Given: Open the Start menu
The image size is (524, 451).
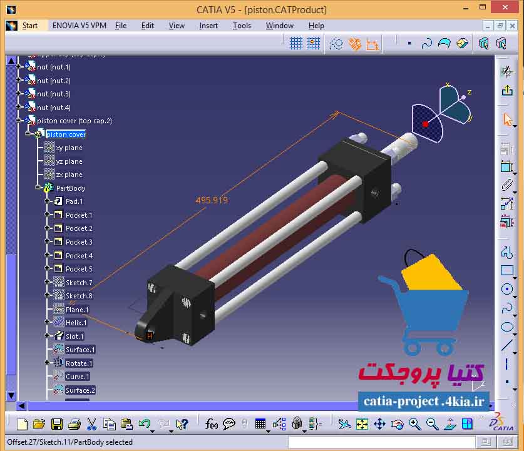Looking at the screenshot, I should [x=30, y=26].
